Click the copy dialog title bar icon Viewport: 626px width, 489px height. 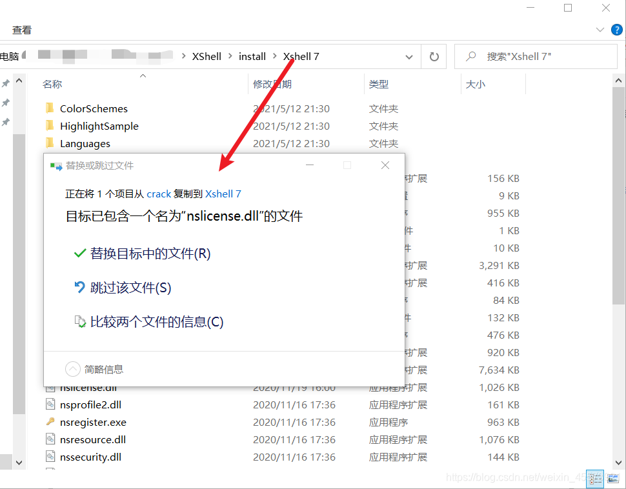pyautogui.click(x=56, y=166)
